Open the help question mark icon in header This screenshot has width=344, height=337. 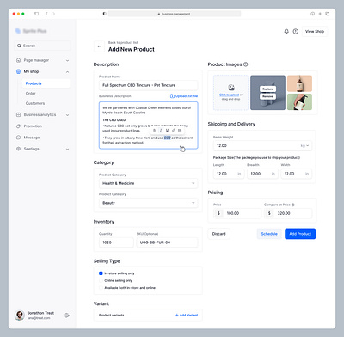296,31
